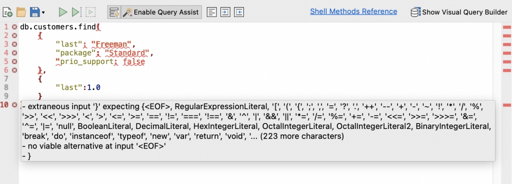
Task: Show Visual Query Builder
Action: [459, 12]
